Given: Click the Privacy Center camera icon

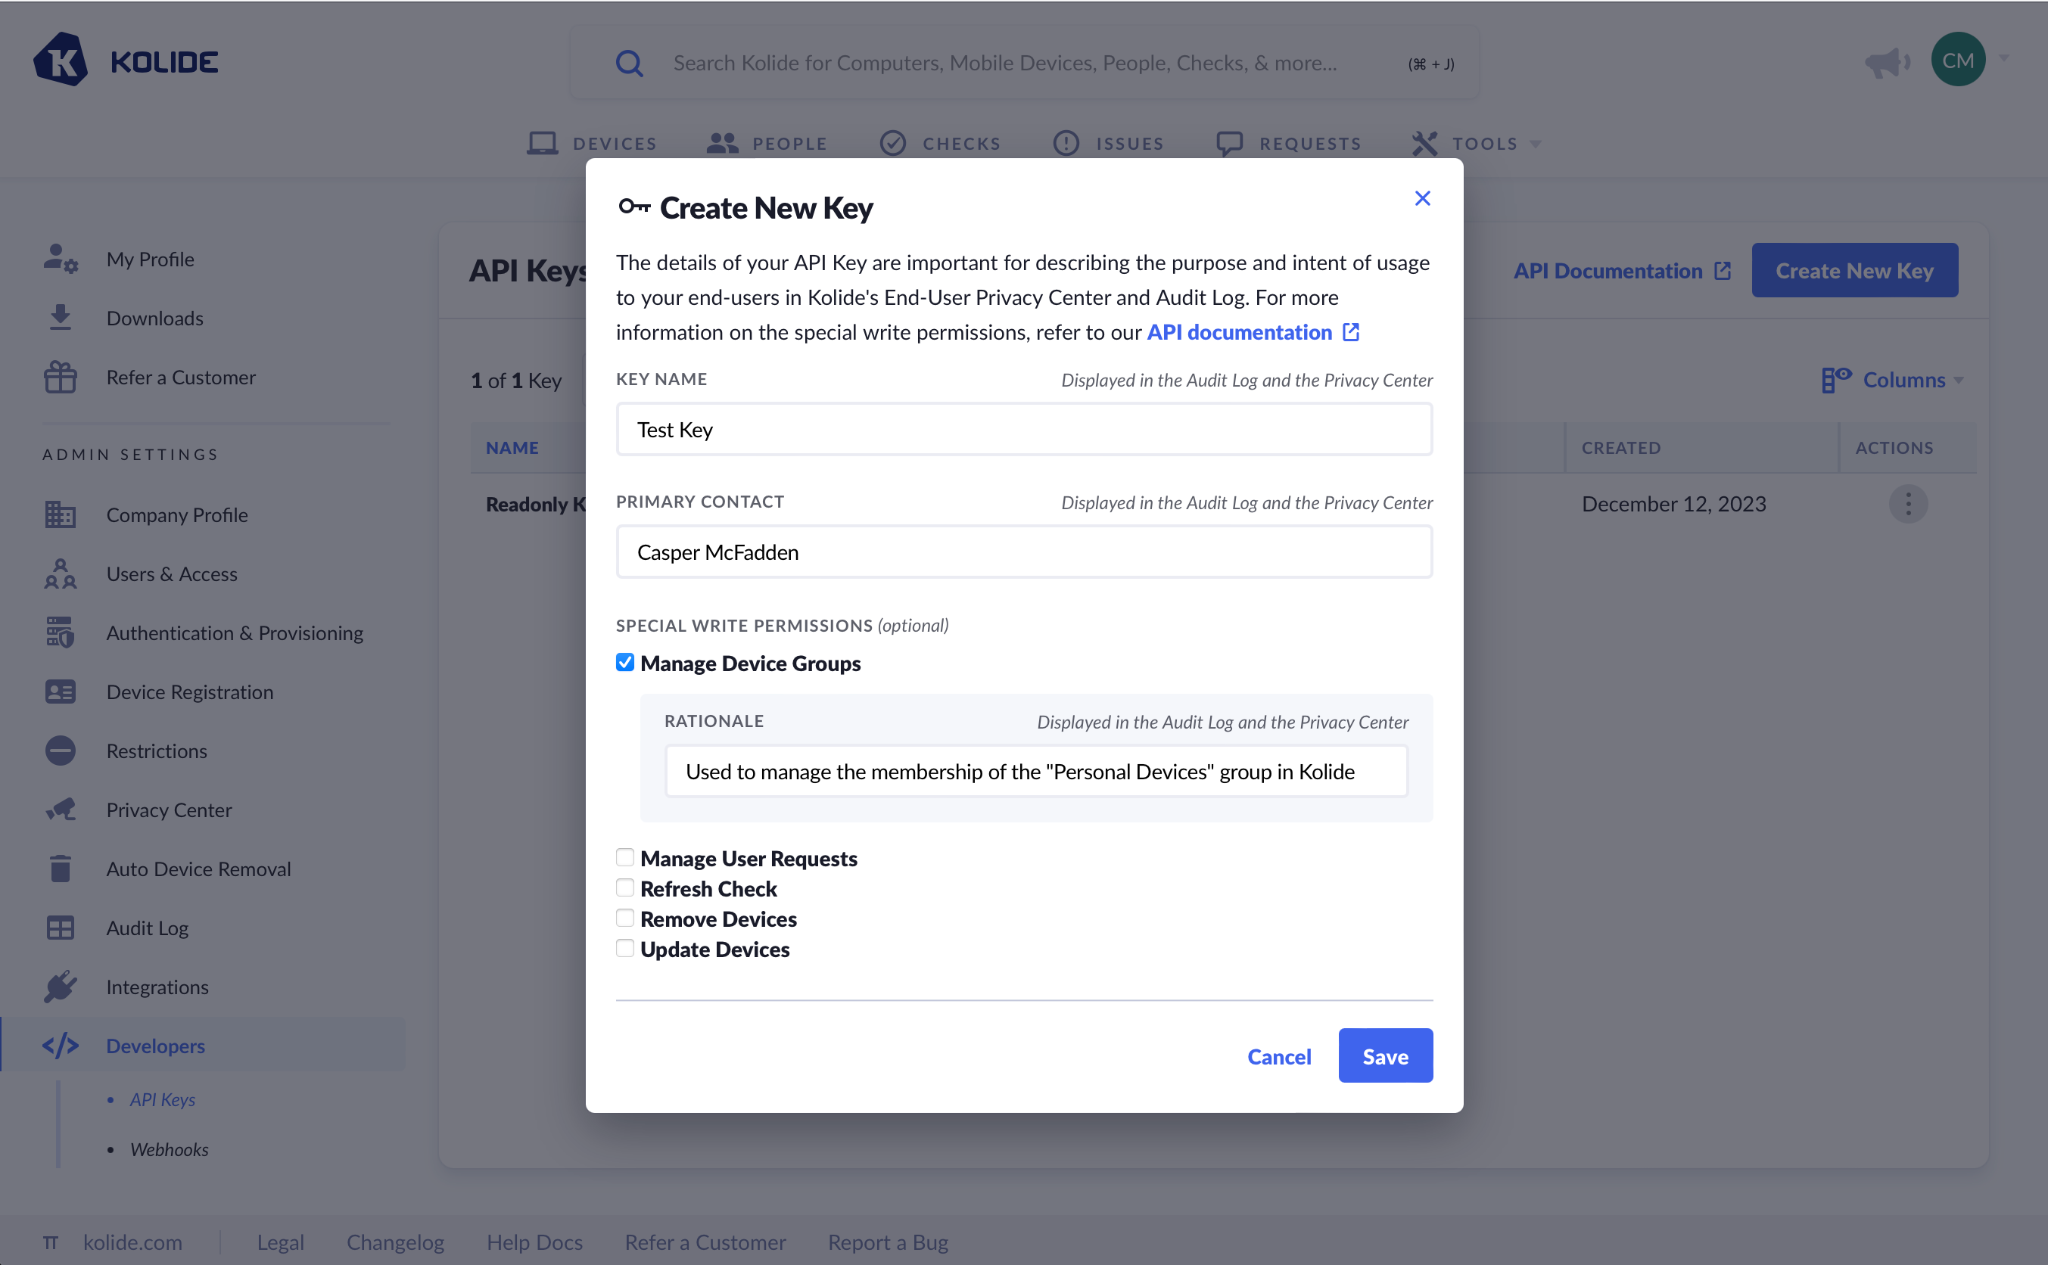Looking at the screenshot, I should click(x=61, y=809).
